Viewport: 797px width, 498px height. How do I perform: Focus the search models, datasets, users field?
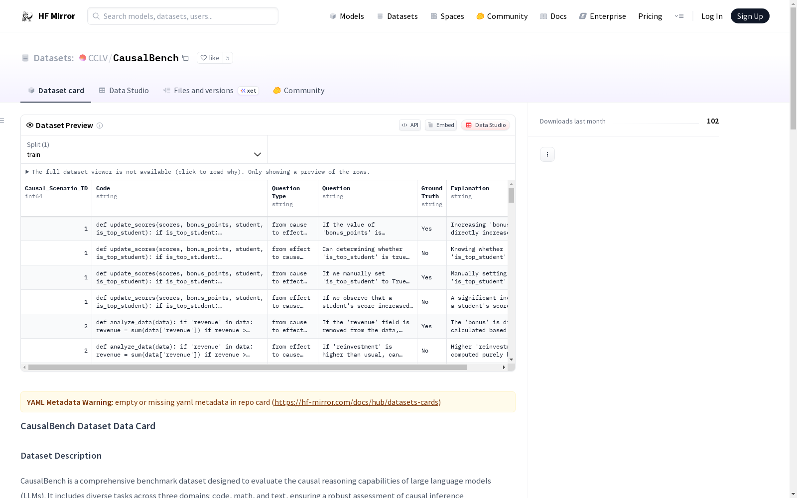coord(183,16)
